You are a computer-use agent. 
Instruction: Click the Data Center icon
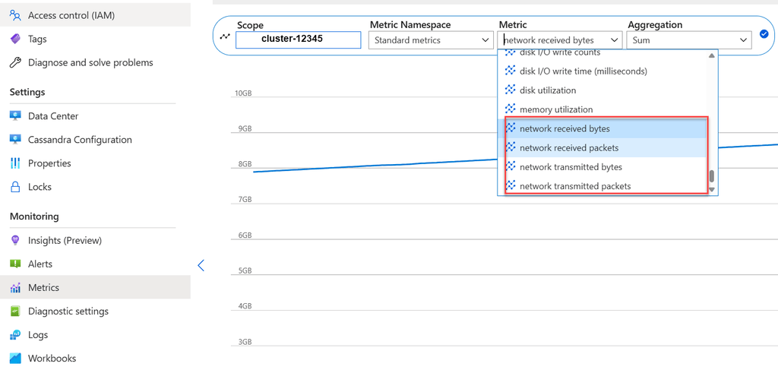(x=15, y=116)
